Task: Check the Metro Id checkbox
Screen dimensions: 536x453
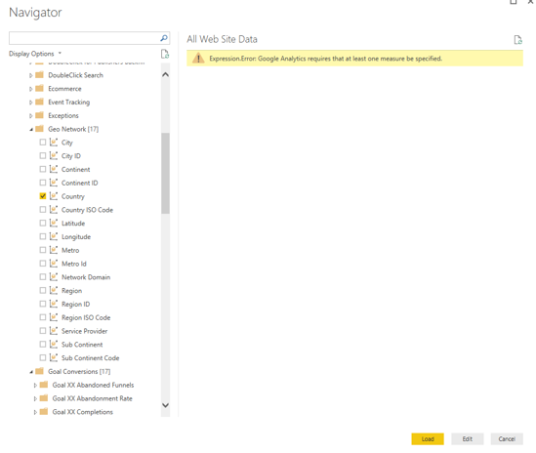Action: pos(43,264)
